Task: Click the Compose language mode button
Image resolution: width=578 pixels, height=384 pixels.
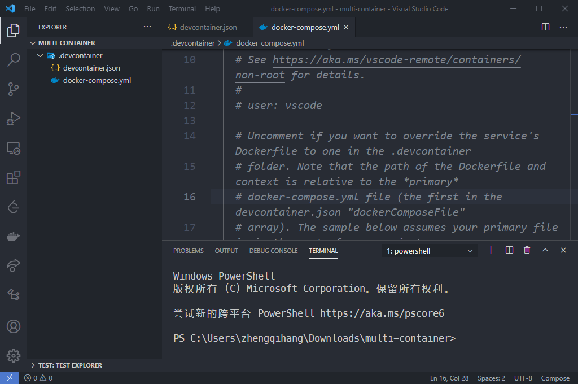Action: pyautogui.click(x=555, y=378)
